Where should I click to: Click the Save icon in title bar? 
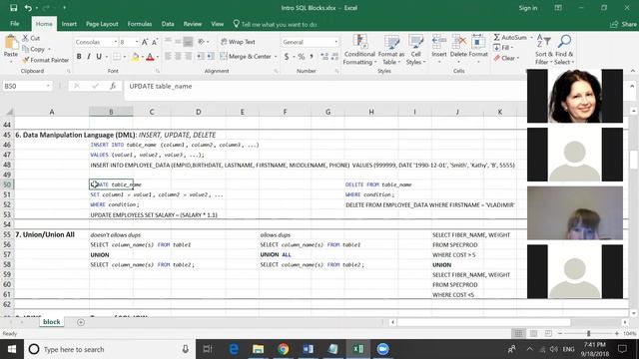[13, 8]
